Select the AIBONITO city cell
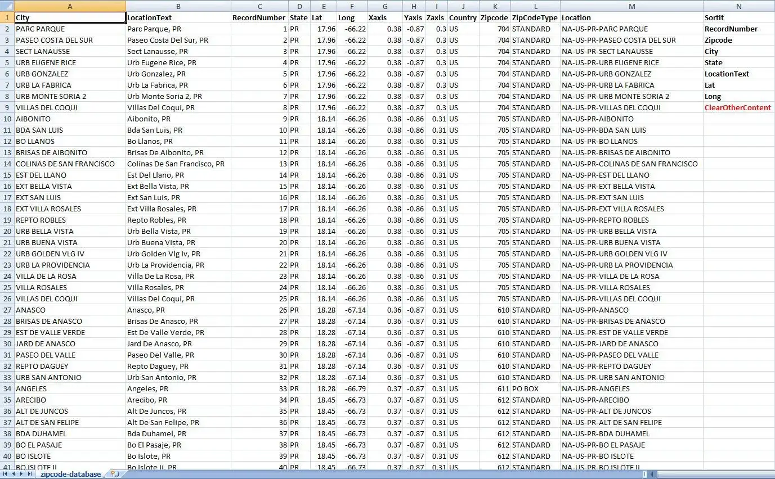Image resolution: width=775 pixels, height=479 pixels. (x=70, y=119)
